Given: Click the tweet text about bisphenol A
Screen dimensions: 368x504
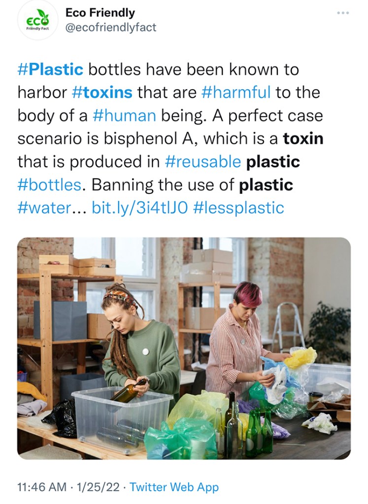Looking at the screenshot, I should pyautogui.click(x=170, y=138).
